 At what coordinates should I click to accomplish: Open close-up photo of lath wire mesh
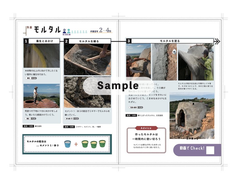tap(164, 62)
